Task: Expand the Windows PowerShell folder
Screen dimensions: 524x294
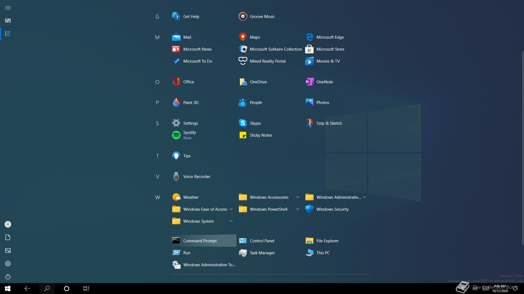Action: (x=270, y=209)
